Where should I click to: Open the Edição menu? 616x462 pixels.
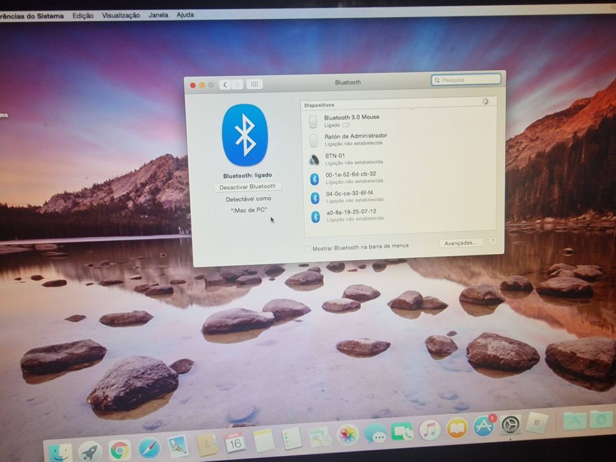pyautogui.click(x=83, y=16)
